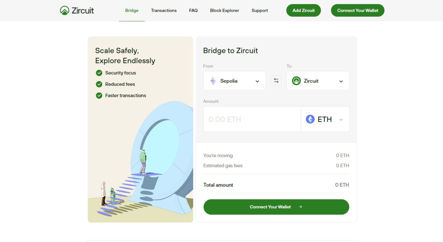Viewport: 443px width, 242px height.
Task: Switch to the Transactions tab
Action: click(x=164, y=10)
